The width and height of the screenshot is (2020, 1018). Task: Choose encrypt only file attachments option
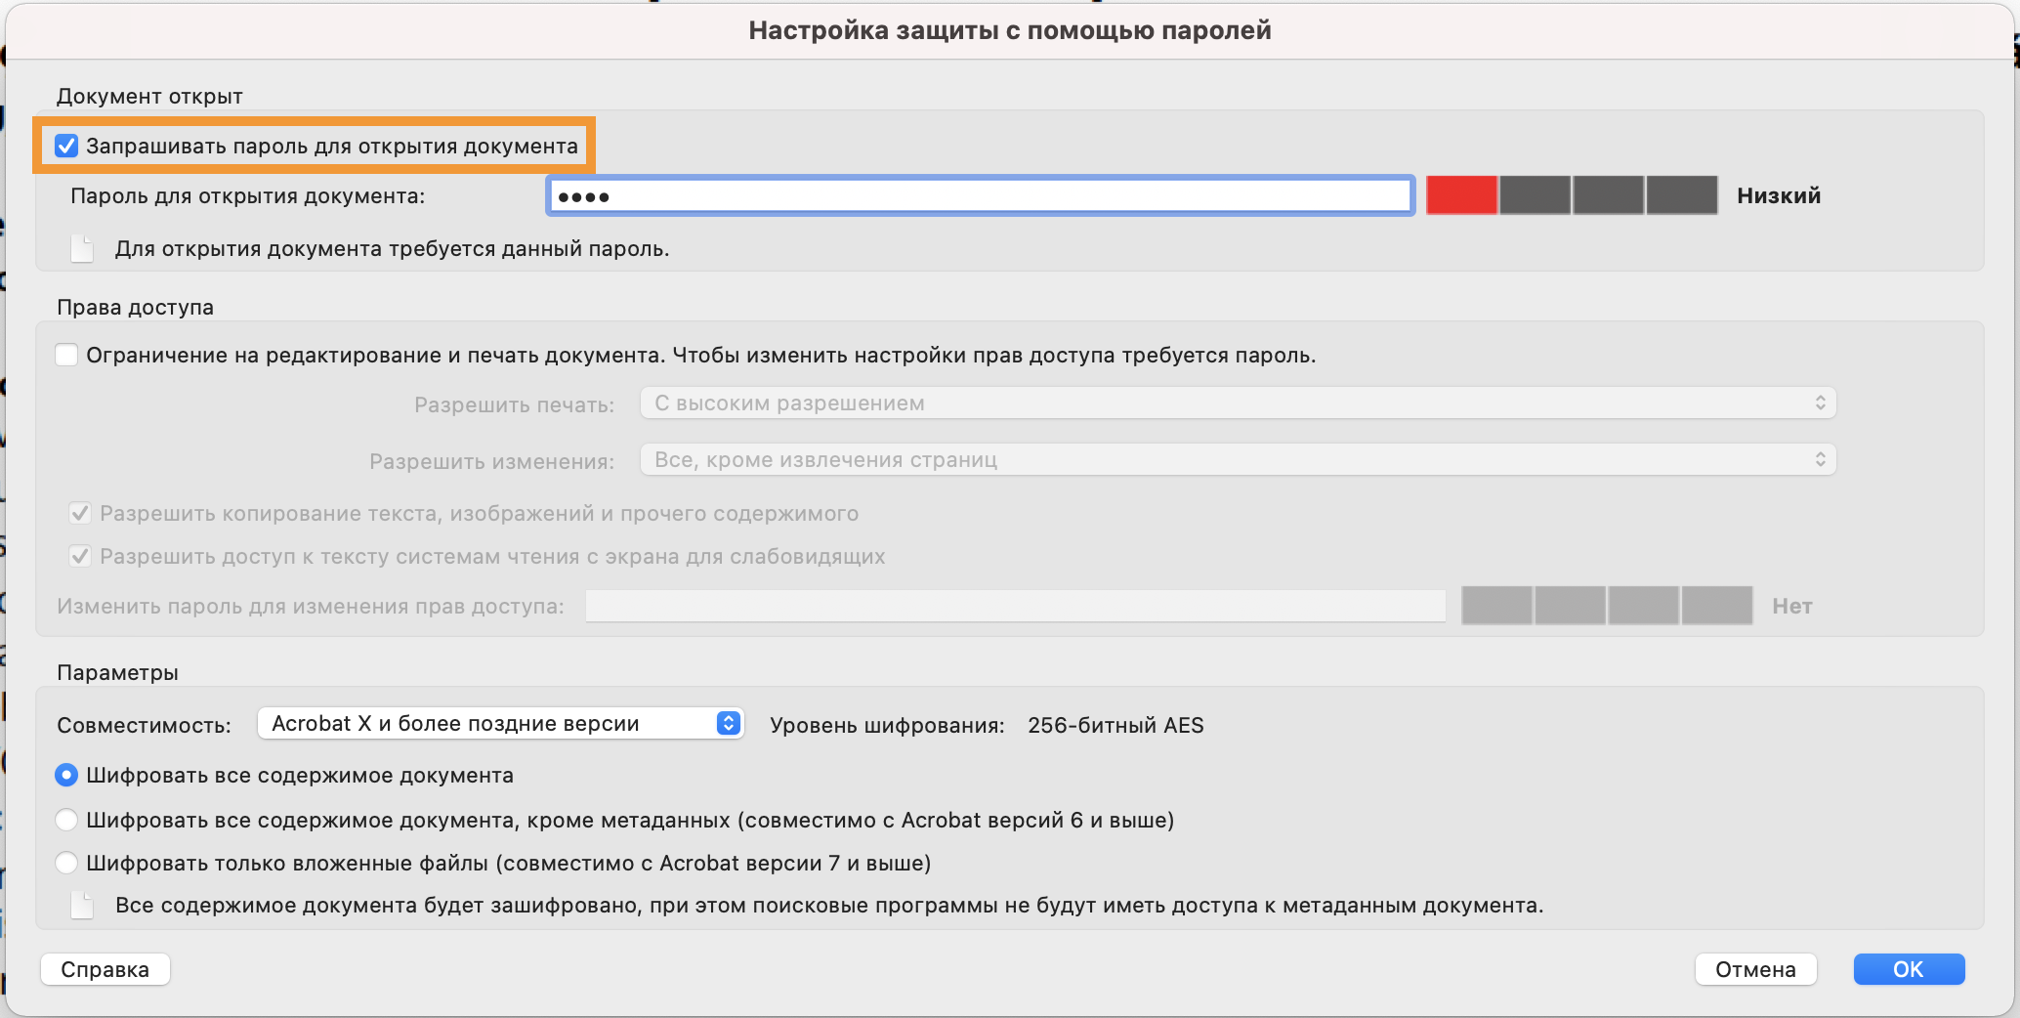pos(66,863)
